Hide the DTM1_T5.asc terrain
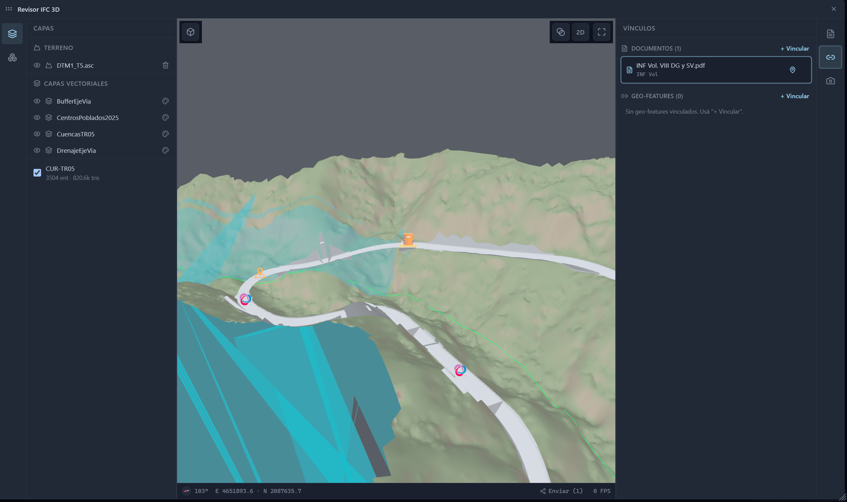Image resolution: width=847 pixels, height=502 pixels. [37, 65]
